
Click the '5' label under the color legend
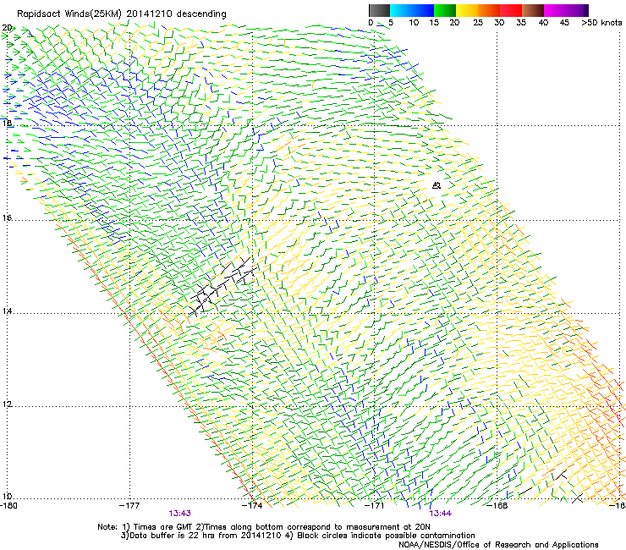pos(391,23)
